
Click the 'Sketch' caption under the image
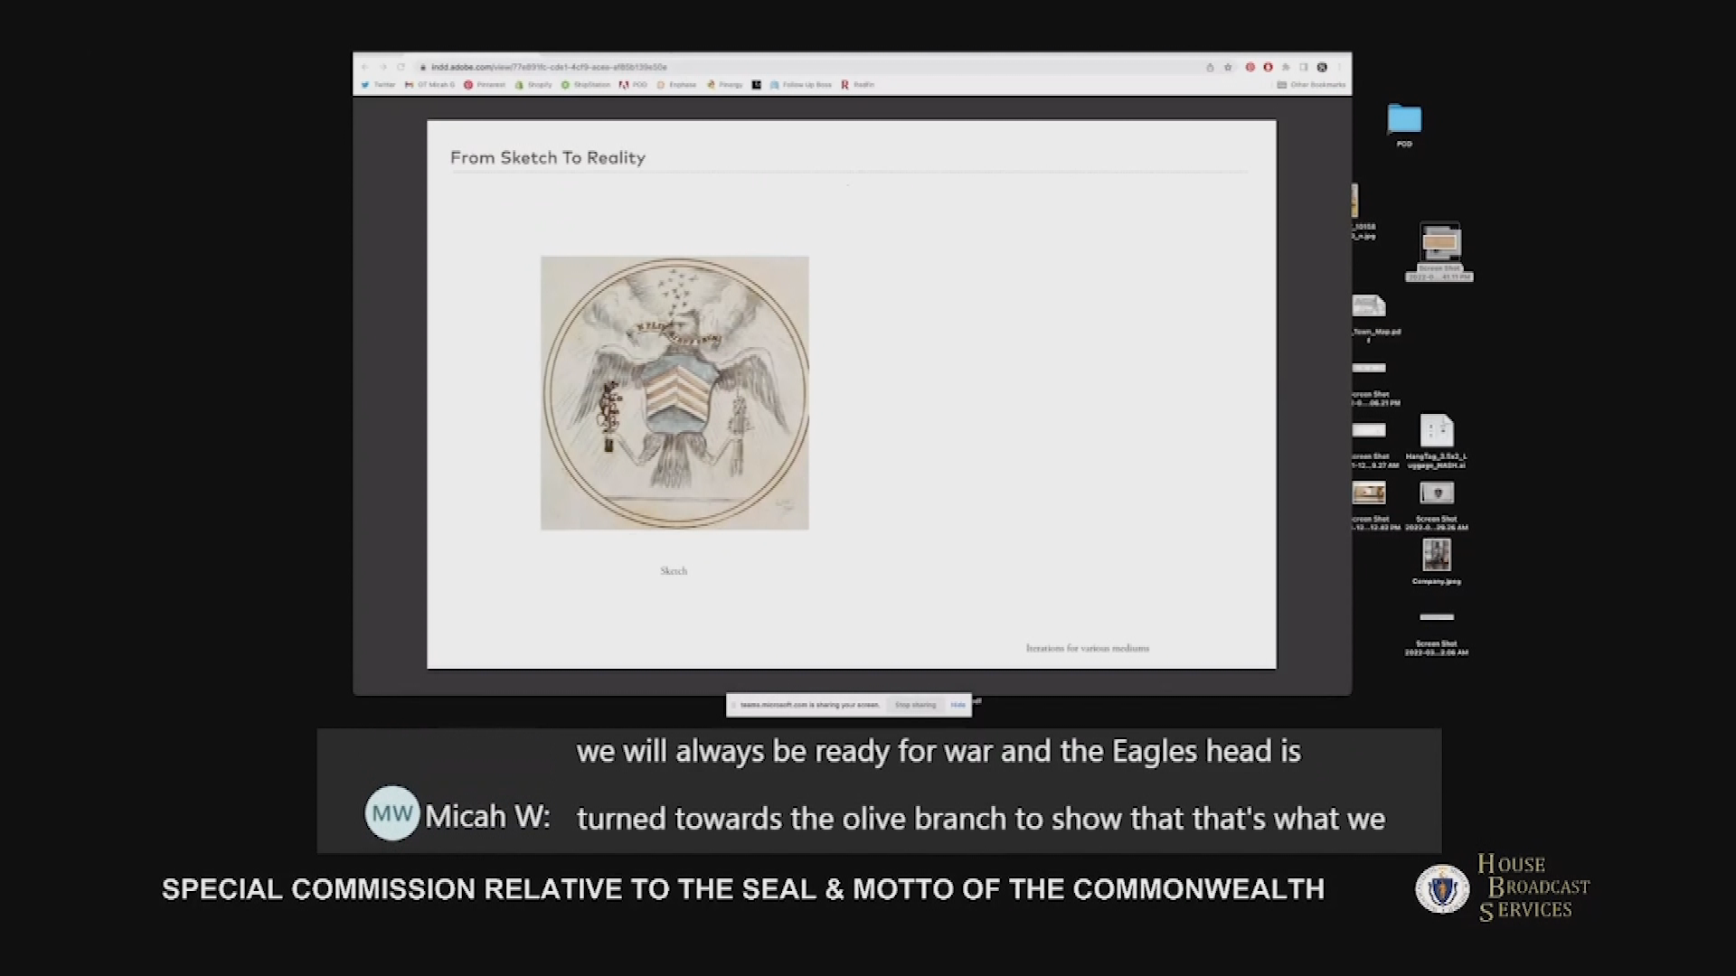pyautogui.click(x=674, y=571)
